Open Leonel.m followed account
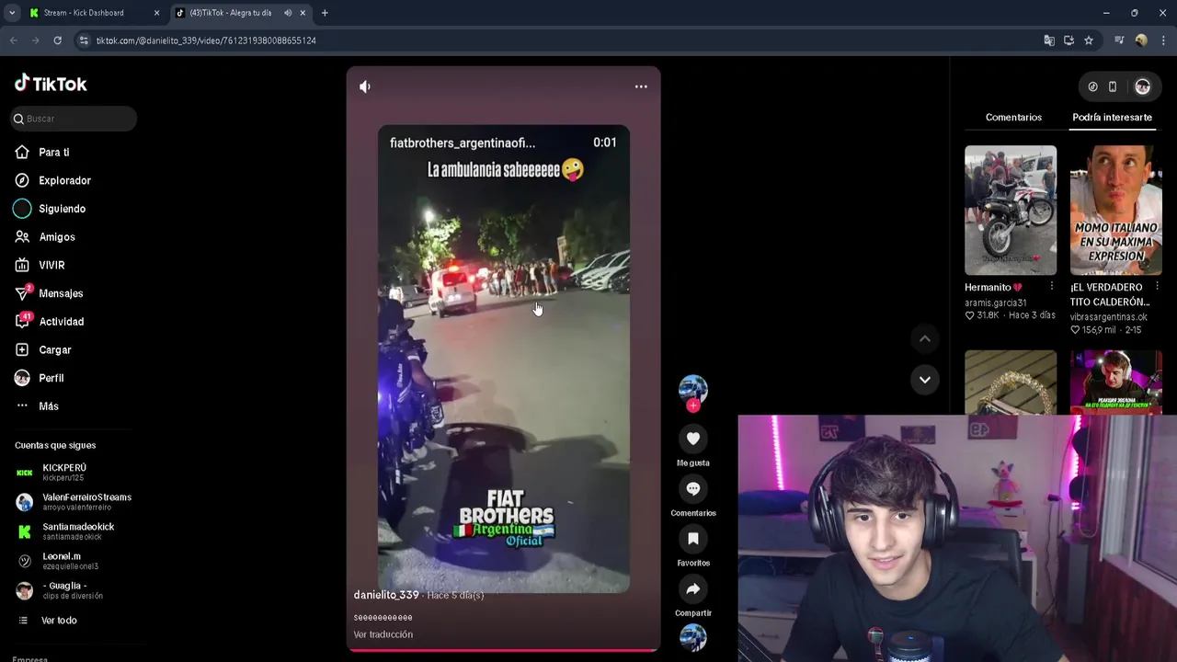1177x662 pixels. 57,561
